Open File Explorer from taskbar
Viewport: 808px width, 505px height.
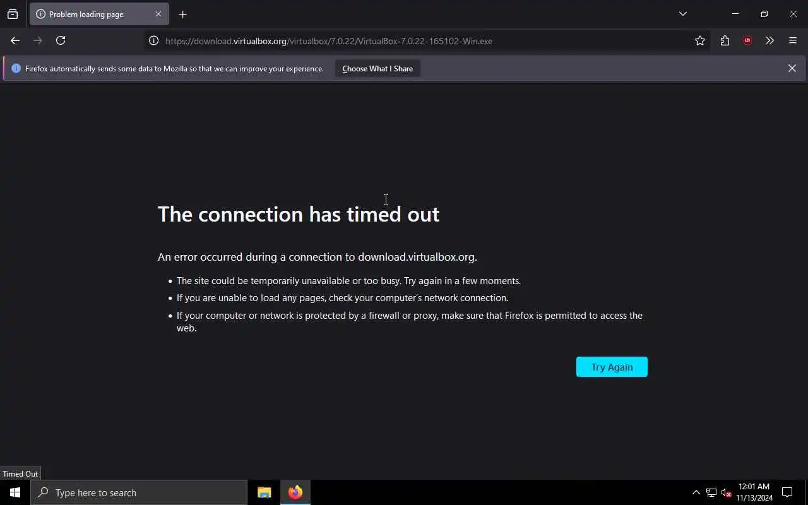tap(264, 492)
